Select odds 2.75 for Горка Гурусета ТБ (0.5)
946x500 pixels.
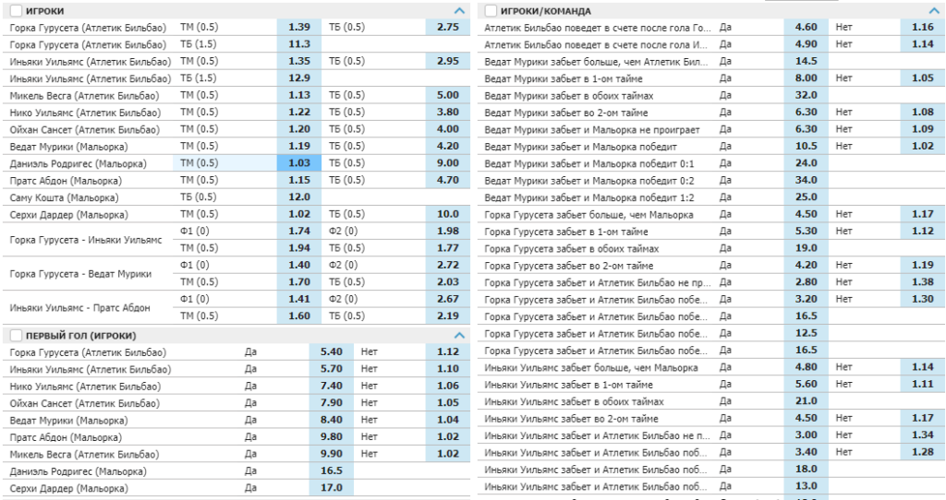[448, 27]
